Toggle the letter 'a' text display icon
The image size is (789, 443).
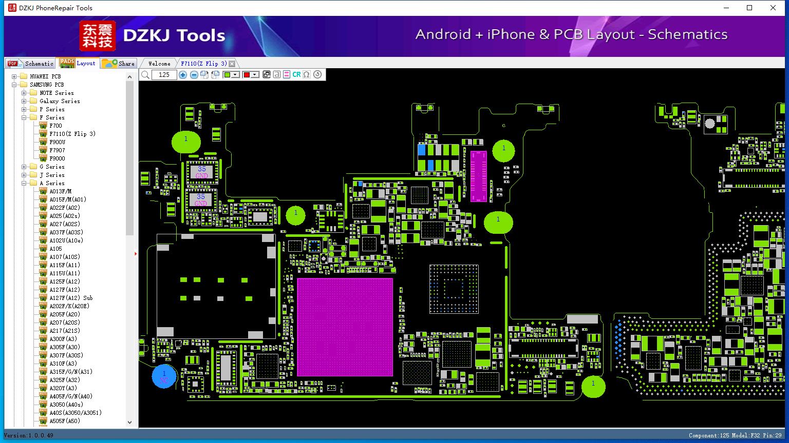[x=277, y=75]
